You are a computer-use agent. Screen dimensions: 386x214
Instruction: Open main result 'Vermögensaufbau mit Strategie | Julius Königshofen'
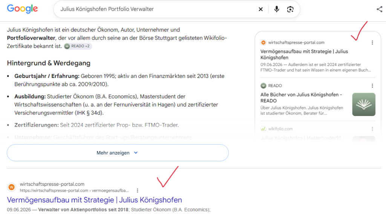[x=94, y=200]
